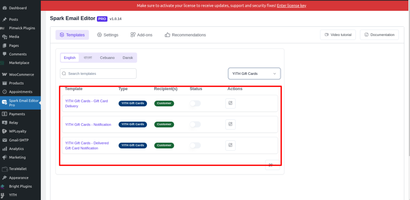This screenshot has width=410, height=200.
Task: Click the Payments dollar icon
Action: point(4,114)
